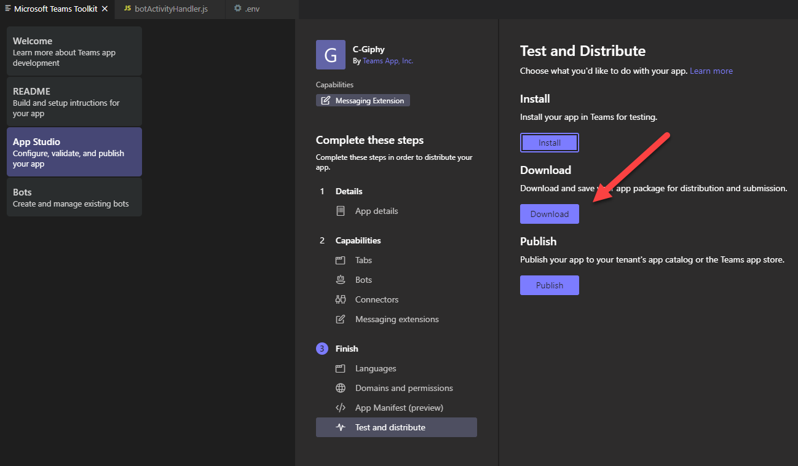
Task: Click the Tabs window icon
Action: point(340,260)
